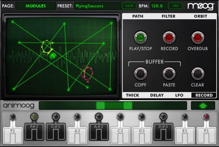
Task: Play the F#2 black key
Action: click(34, 132)
